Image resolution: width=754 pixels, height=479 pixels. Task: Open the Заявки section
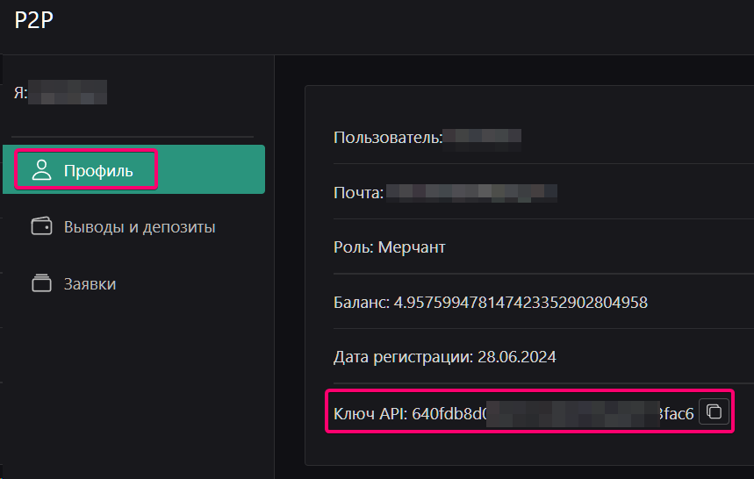(90, 284)
